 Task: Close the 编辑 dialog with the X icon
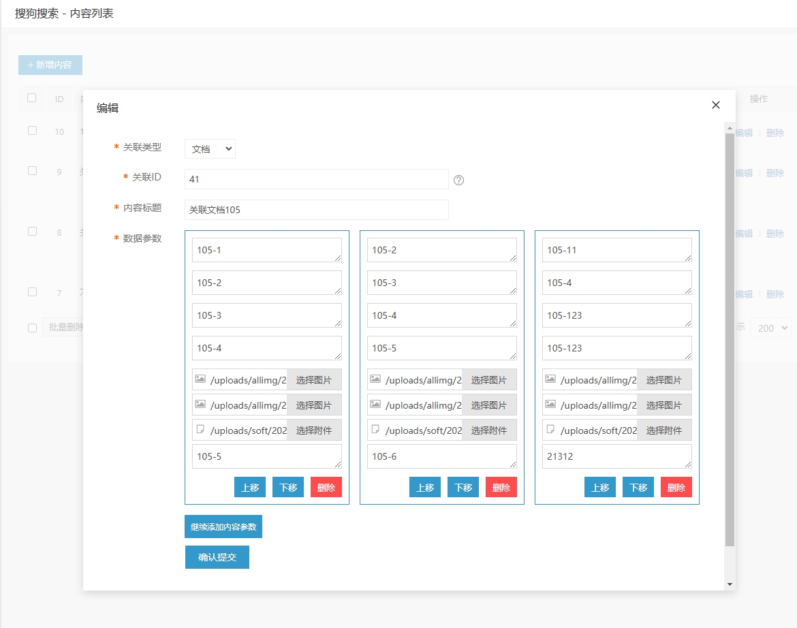tap(715, 105)
